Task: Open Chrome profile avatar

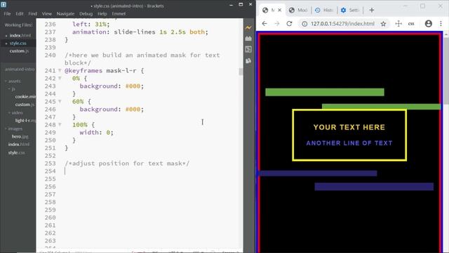Action: point(429,23)
